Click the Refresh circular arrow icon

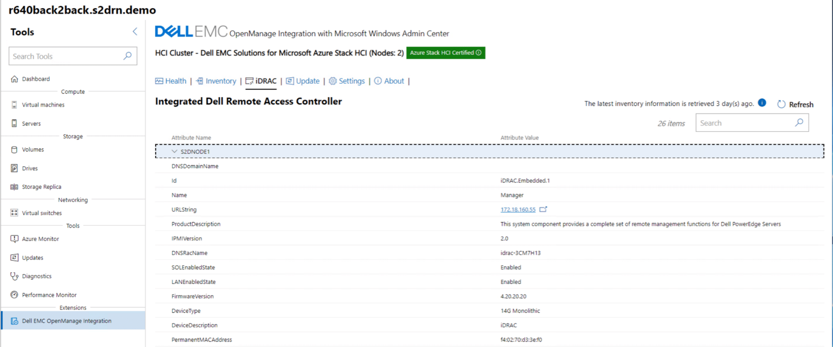point(781,105)
